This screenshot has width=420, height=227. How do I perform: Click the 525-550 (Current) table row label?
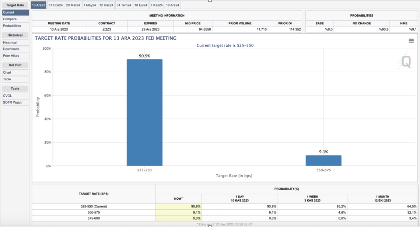tap(94, 206)
